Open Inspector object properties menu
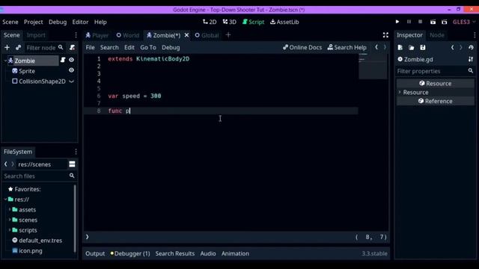 pyautogui.click(x=471, y=60)
